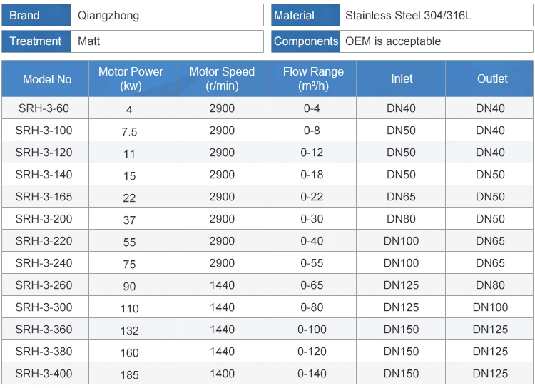Screen dimensions: 535x388
Task: Select model SRH-3-165 cell
Action: 46,197
